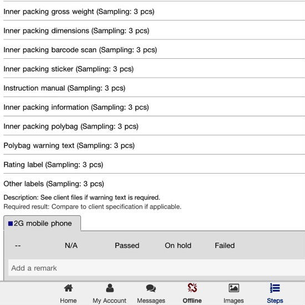Open the Messages chat bubbles icon
Image resolution: width=305 pixels, height=305 pixels.
click(x=151, y=288)
